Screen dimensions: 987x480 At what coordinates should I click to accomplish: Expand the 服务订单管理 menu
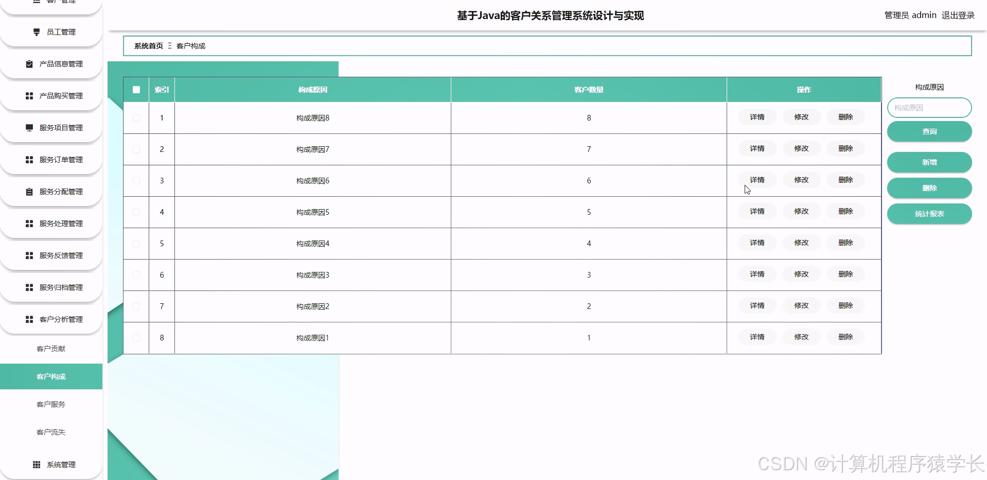click(x=51, y=160)
